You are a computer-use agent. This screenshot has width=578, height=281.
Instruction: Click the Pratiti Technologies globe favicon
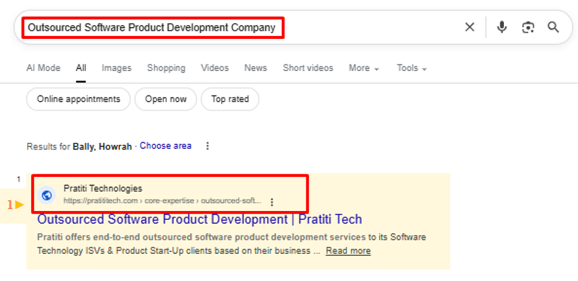47,195
